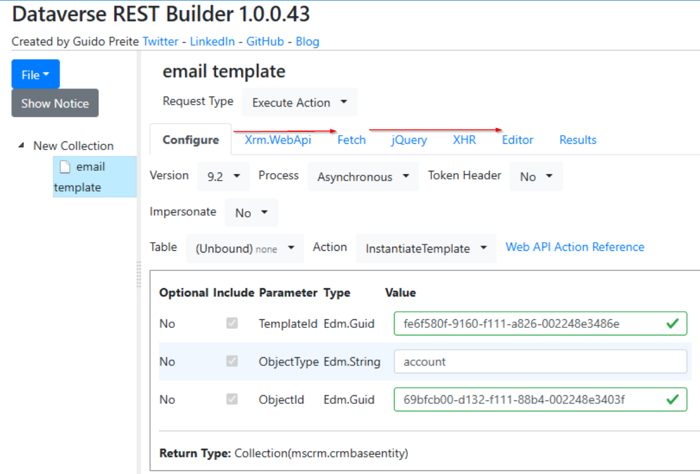Click the panel splitter grip handle
The image size is (700, 474).
139,273
